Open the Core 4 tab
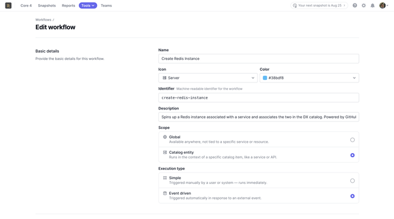394x219 pixels. (26, 5)
